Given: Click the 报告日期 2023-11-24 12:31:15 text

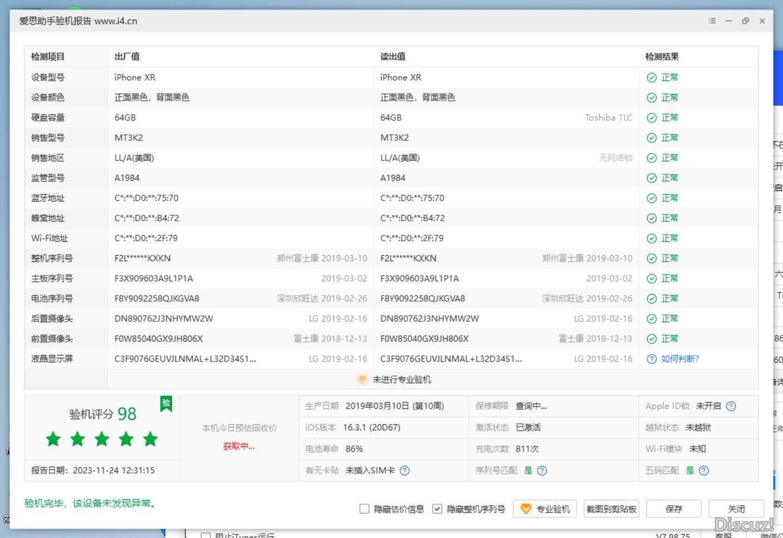Looking at the screenshot, I should click(x=93, y=470).
